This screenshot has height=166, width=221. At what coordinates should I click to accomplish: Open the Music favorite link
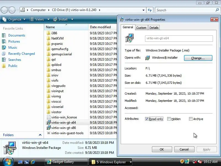point(13,47)
